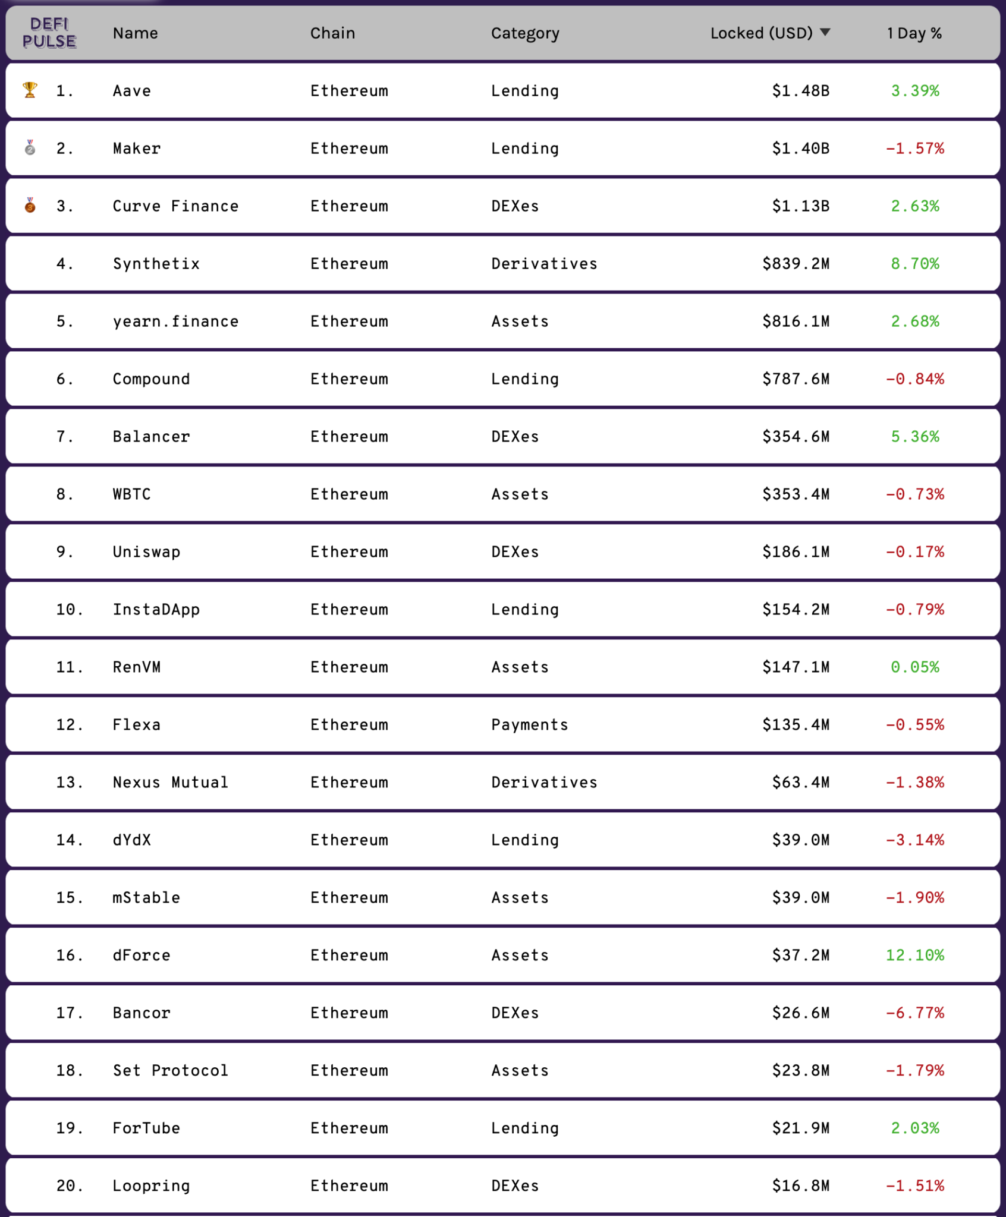The width and height of the screenshot is (1006, 1217).
Task: Select the Set Protocol row
Action: pos(503,1070)
